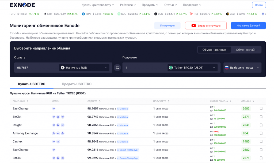The width and height of the screenshot is (274, 163).
Task: Open reviews count 2541
Action: (246, 125)
